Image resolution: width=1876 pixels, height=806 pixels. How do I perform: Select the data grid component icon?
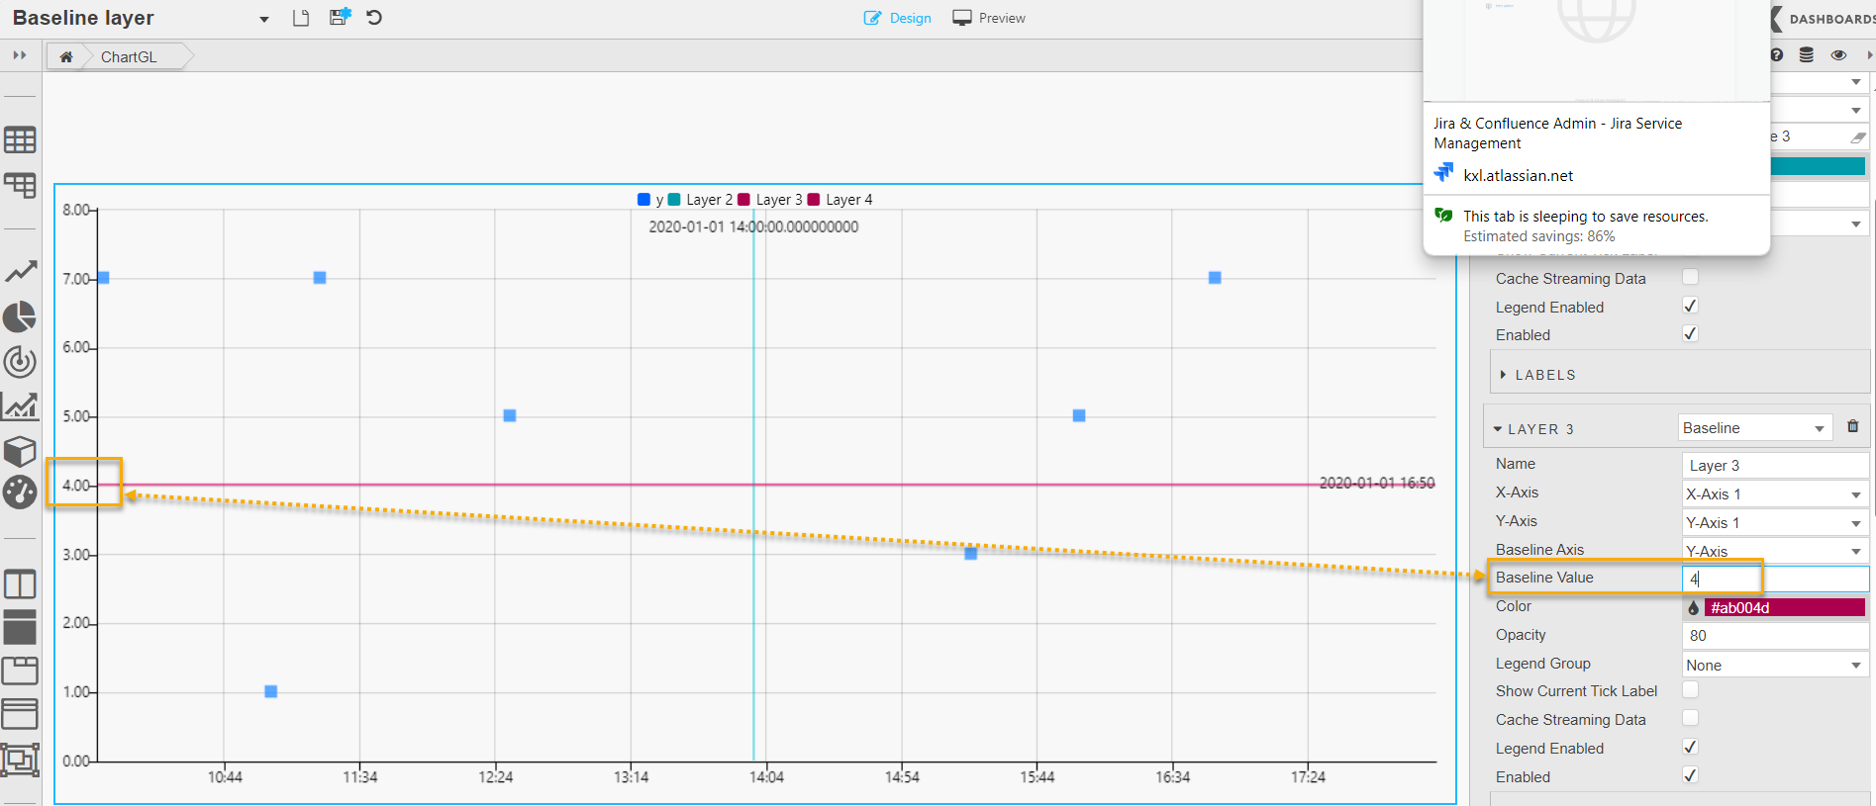point(20,140)
